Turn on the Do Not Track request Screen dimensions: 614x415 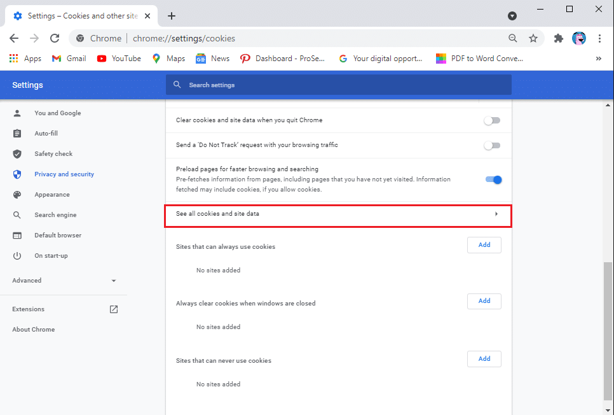point(492,145)
